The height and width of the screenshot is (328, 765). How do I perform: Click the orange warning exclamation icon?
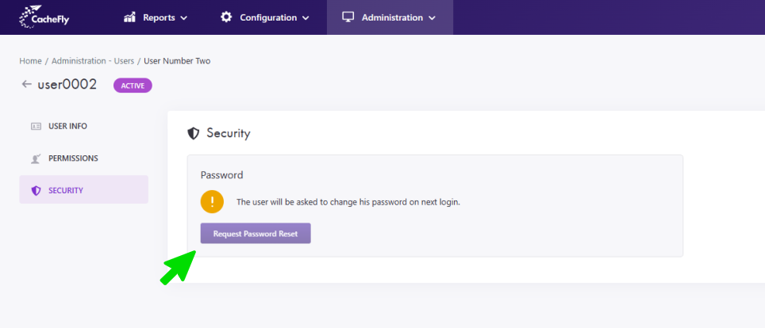212,201
